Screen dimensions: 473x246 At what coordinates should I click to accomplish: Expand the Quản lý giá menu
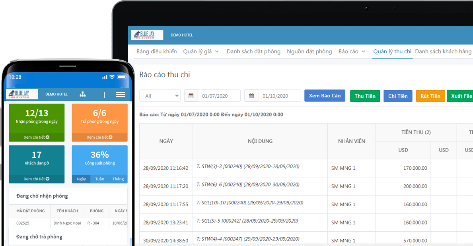[x=201, y=52]
